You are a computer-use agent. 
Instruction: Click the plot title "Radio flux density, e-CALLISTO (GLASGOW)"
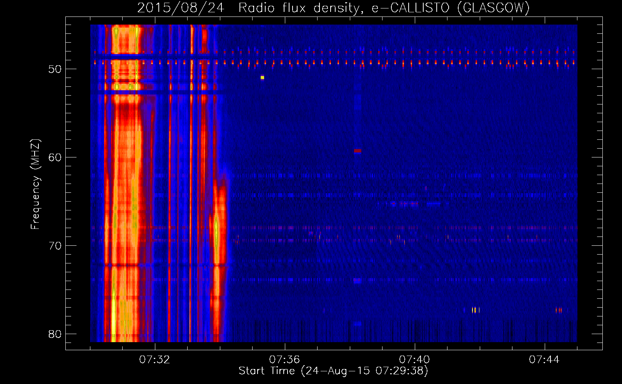tap(384, 8)
